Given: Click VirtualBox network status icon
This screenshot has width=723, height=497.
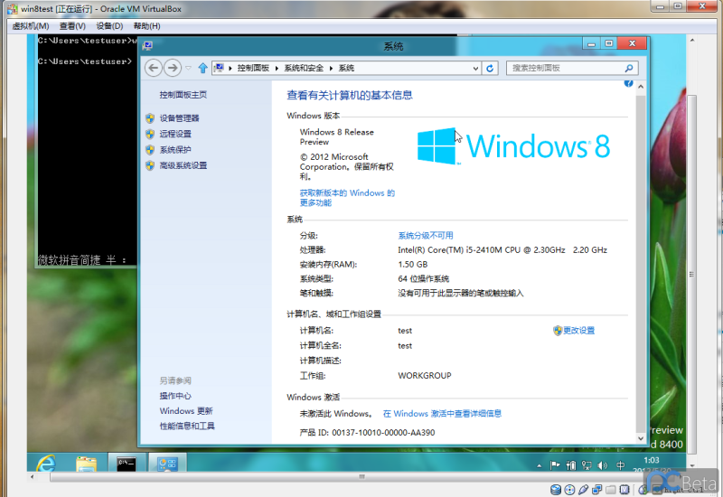Looking at the screenshot, I should 597,490.
